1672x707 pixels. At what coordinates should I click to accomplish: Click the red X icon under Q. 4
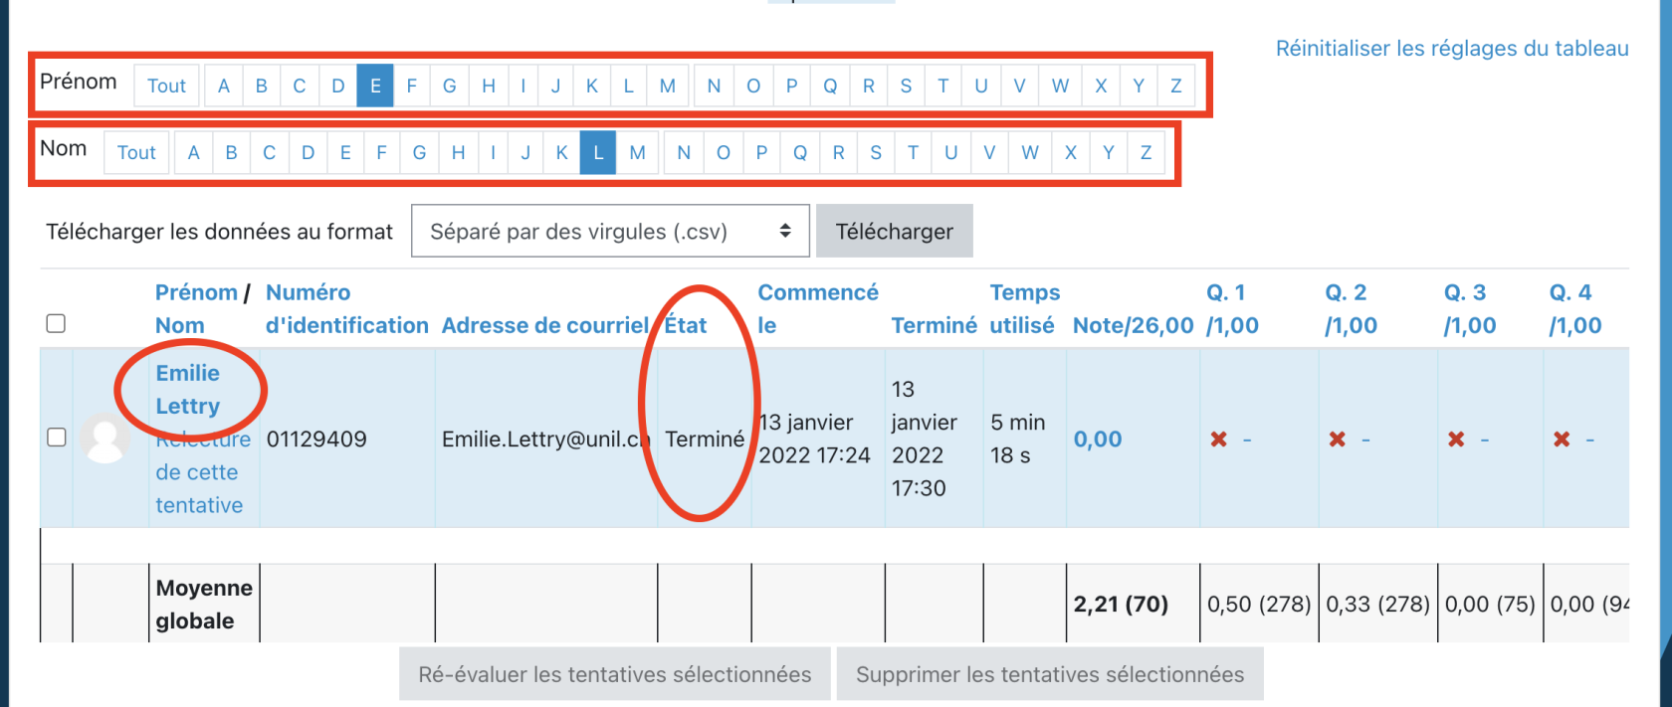coord(1562,440)
